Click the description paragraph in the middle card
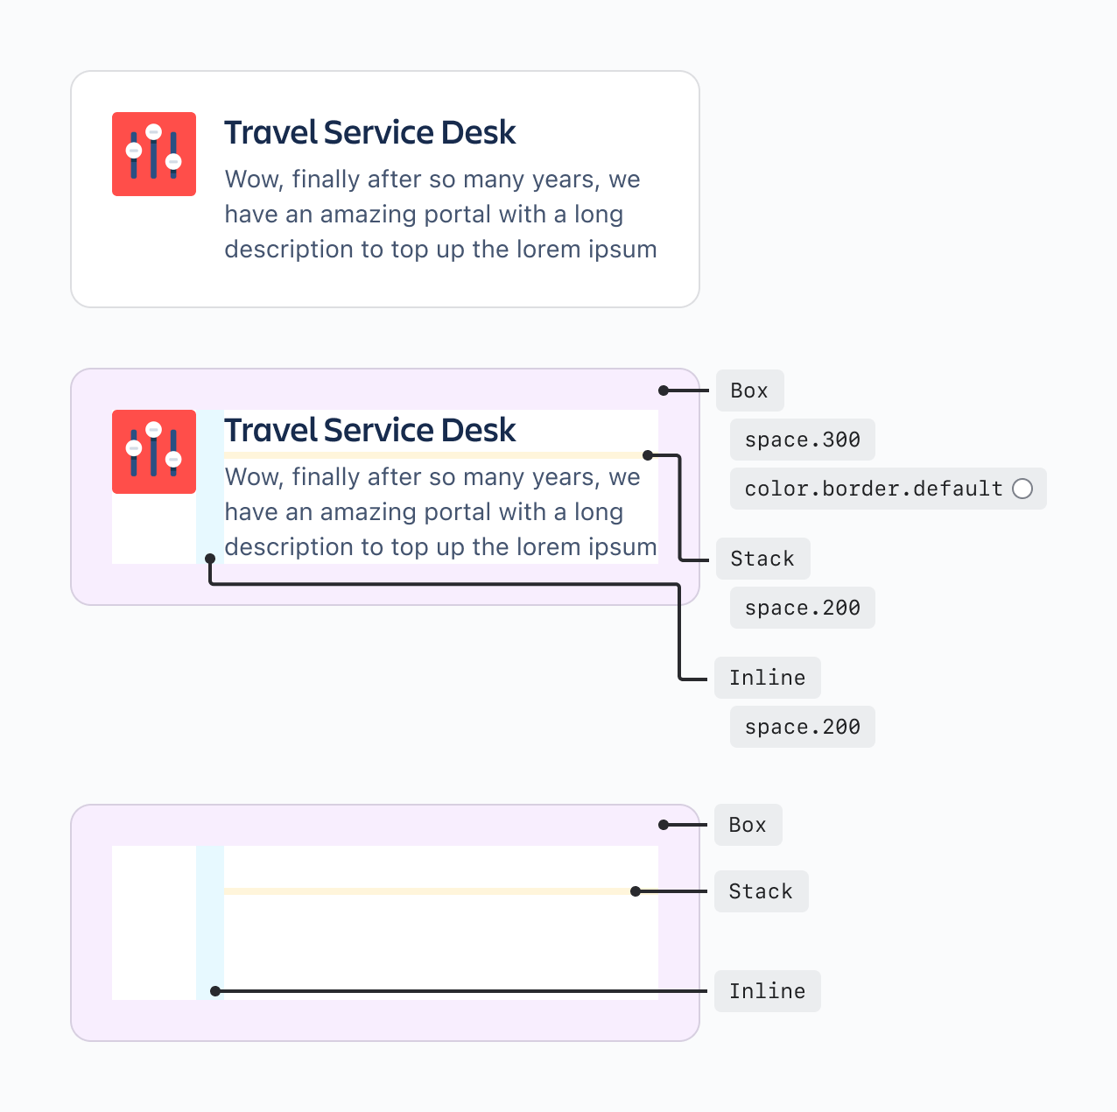Image resolution: width=1117 pixels, height=1112 pixels. (440, 512)
